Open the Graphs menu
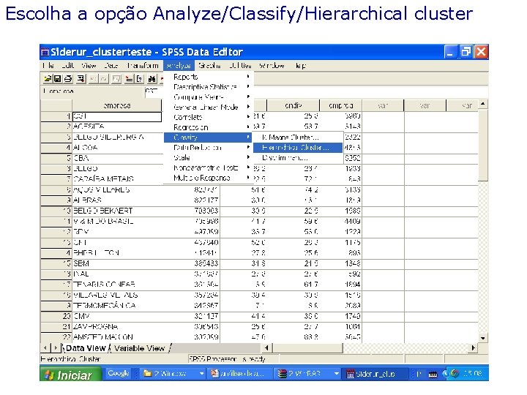Screen dimensions: 527x395 [x=209, y=66]
